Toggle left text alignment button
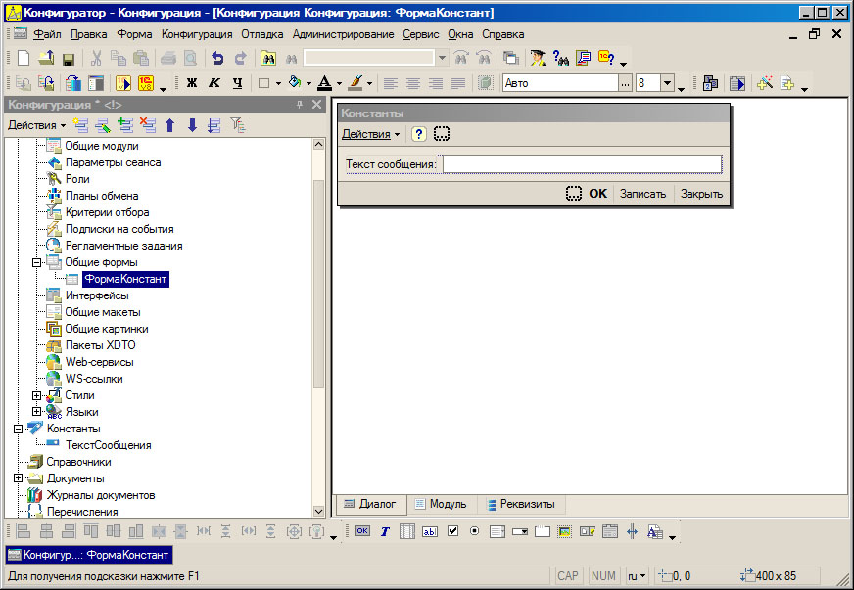The image size is (854, 590). tap(390, 83)
